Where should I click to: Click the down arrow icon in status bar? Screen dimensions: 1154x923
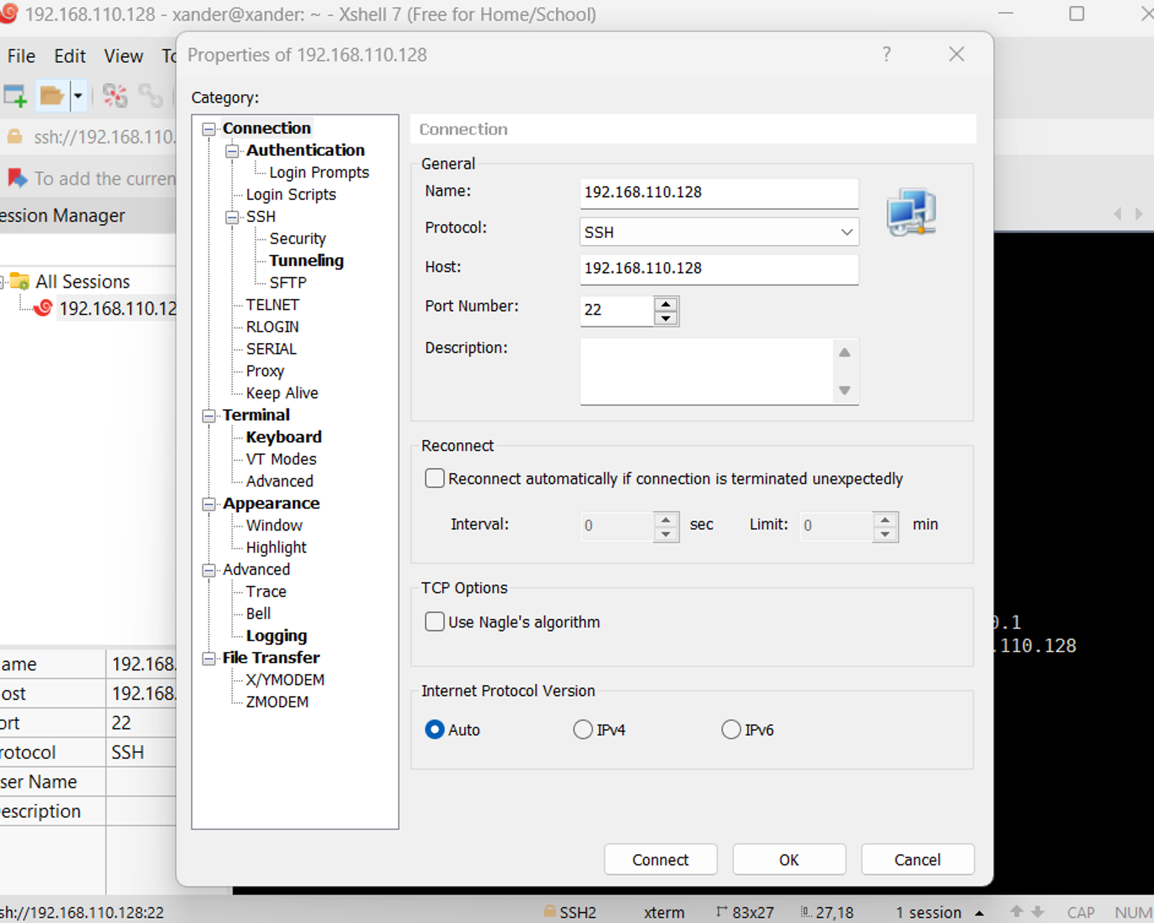[1037, 911]
